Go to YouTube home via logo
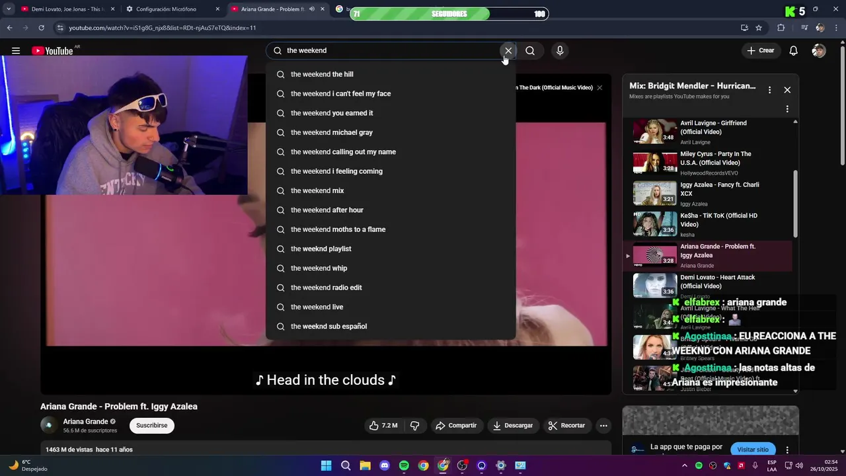The image size is (846, 476). coord(52,51)
